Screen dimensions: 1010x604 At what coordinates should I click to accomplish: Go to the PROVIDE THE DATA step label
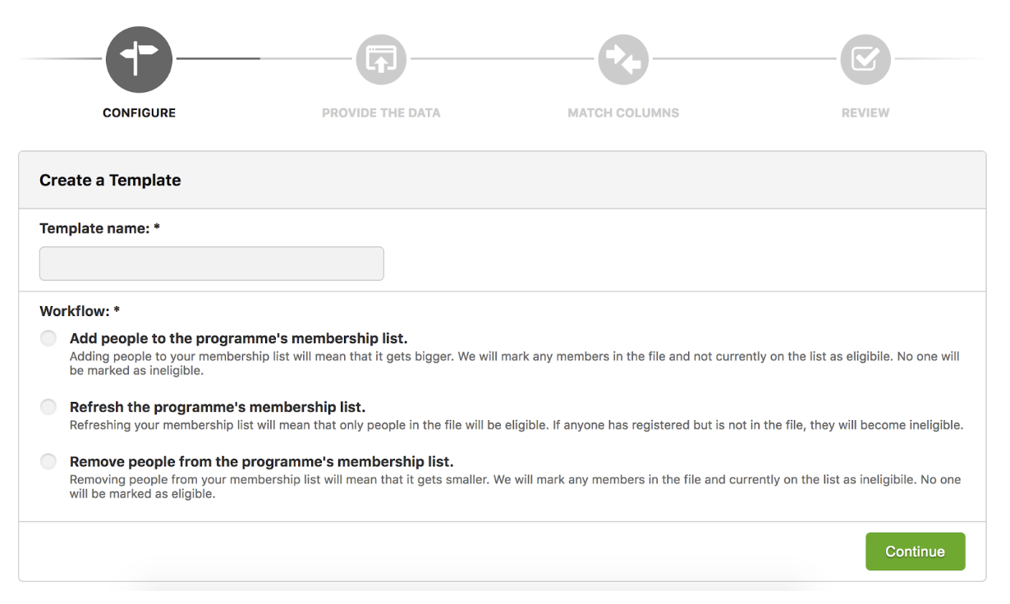(x=381, y=113)
